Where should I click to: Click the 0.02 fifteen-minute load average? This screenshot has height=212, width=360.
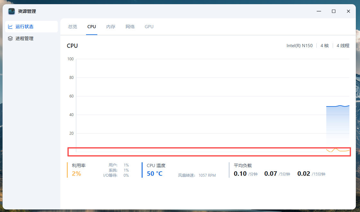(303, 174)
